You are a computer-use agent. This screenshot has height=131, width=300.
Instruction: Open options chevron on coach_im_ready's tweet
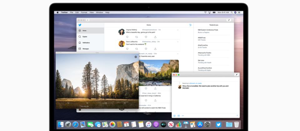point(178,54)
